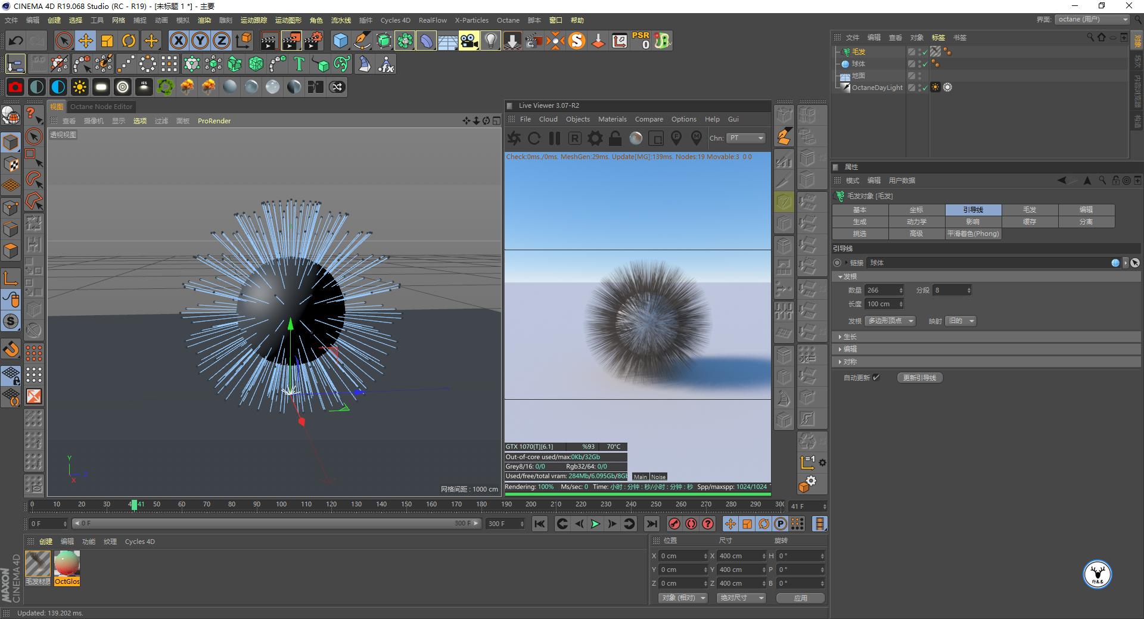Open Octane kernel settings gear in Live Viewer
Viewport: 1144px width, 619px height.
pos(594,138)
